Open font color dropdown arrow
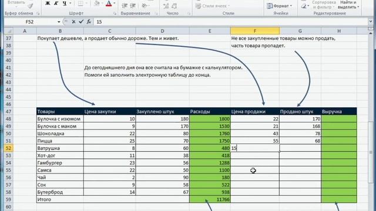Image resolution: width=376 pixels, height=211 pixels. click(x=115, y=4)
